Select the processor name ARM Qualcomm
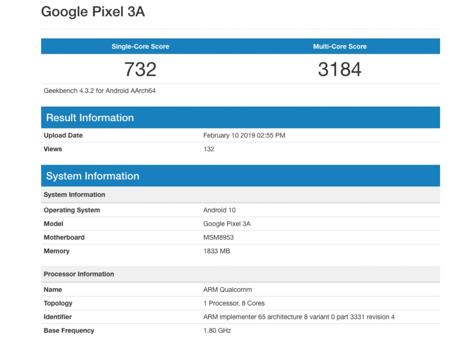Image resolution: width=454 pixels, height=340 pixels. [x=227, y=290]
